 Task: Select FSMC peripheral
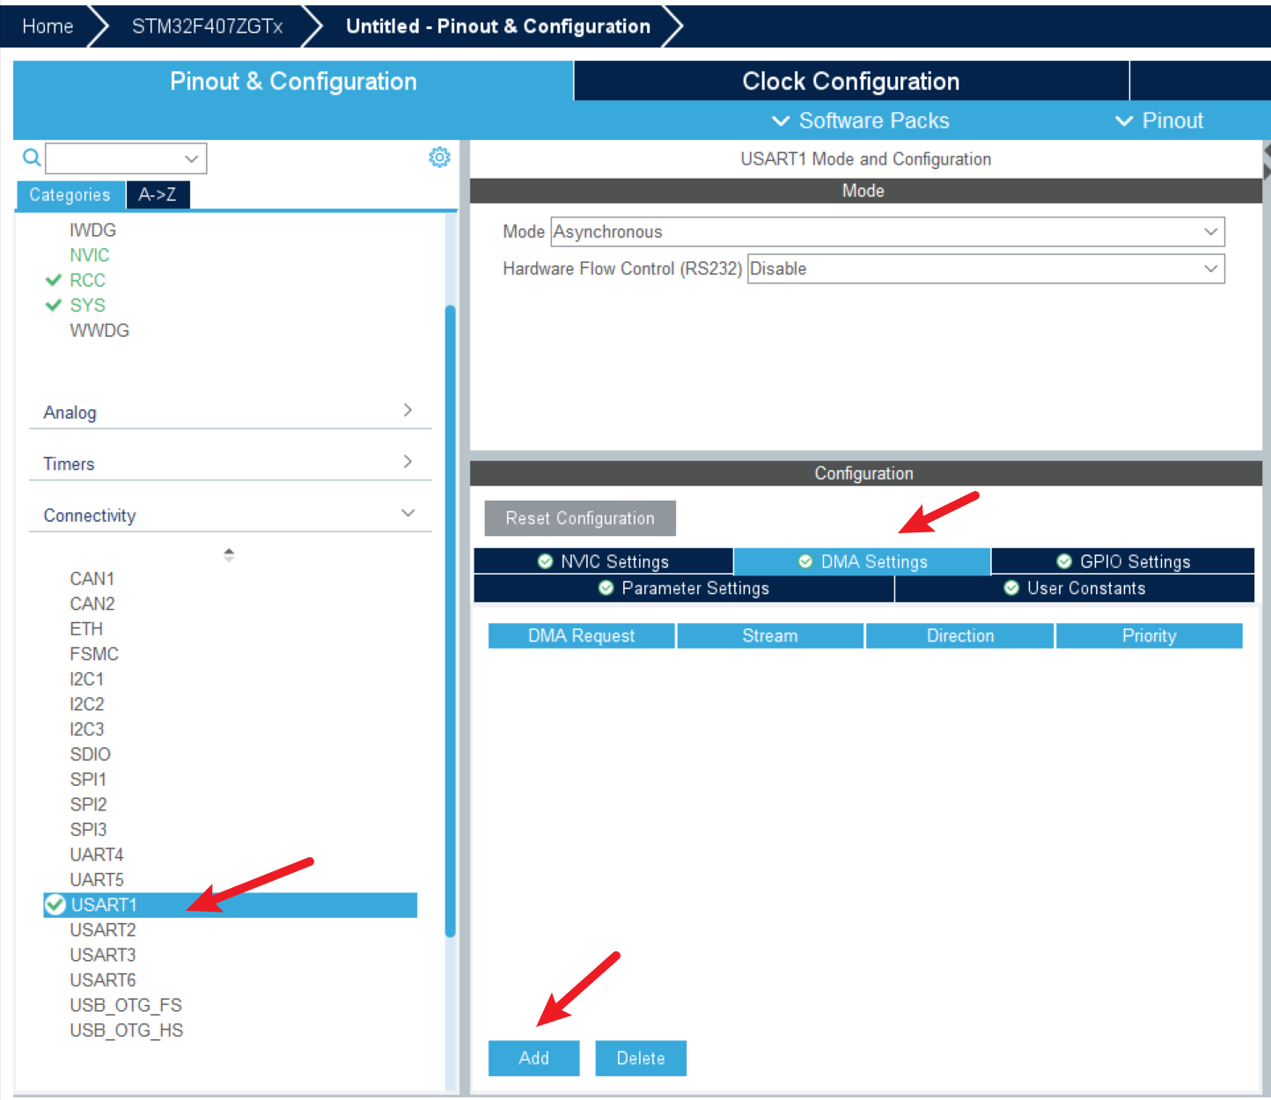tap(94, 654)
